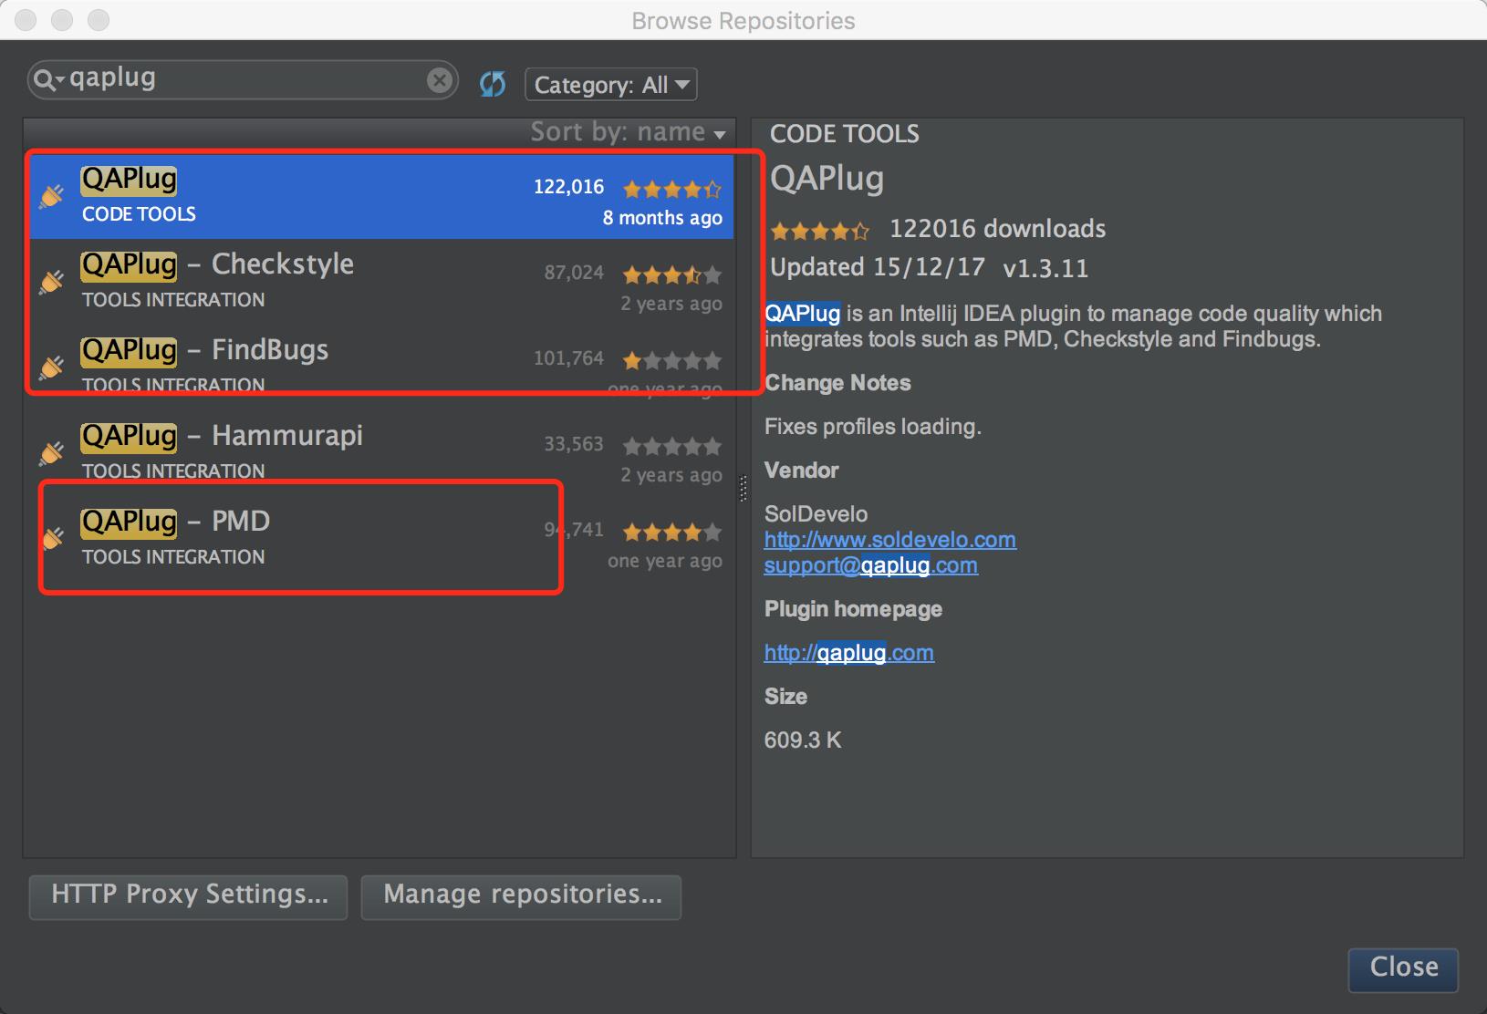
Task: Open HTTP Proxy Settings
Action: click(x=189, y=897)
